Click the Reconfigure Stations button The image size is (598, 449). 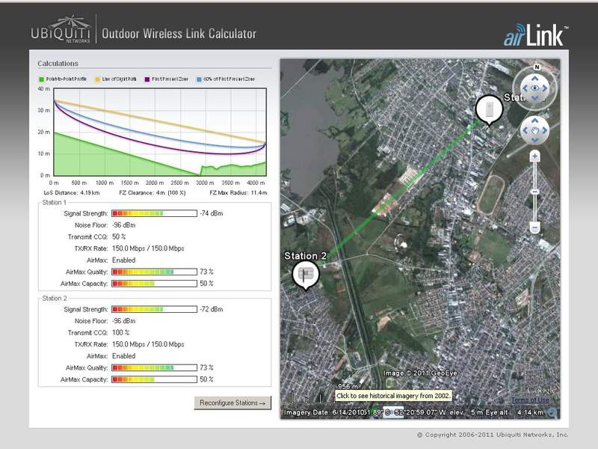232,403
